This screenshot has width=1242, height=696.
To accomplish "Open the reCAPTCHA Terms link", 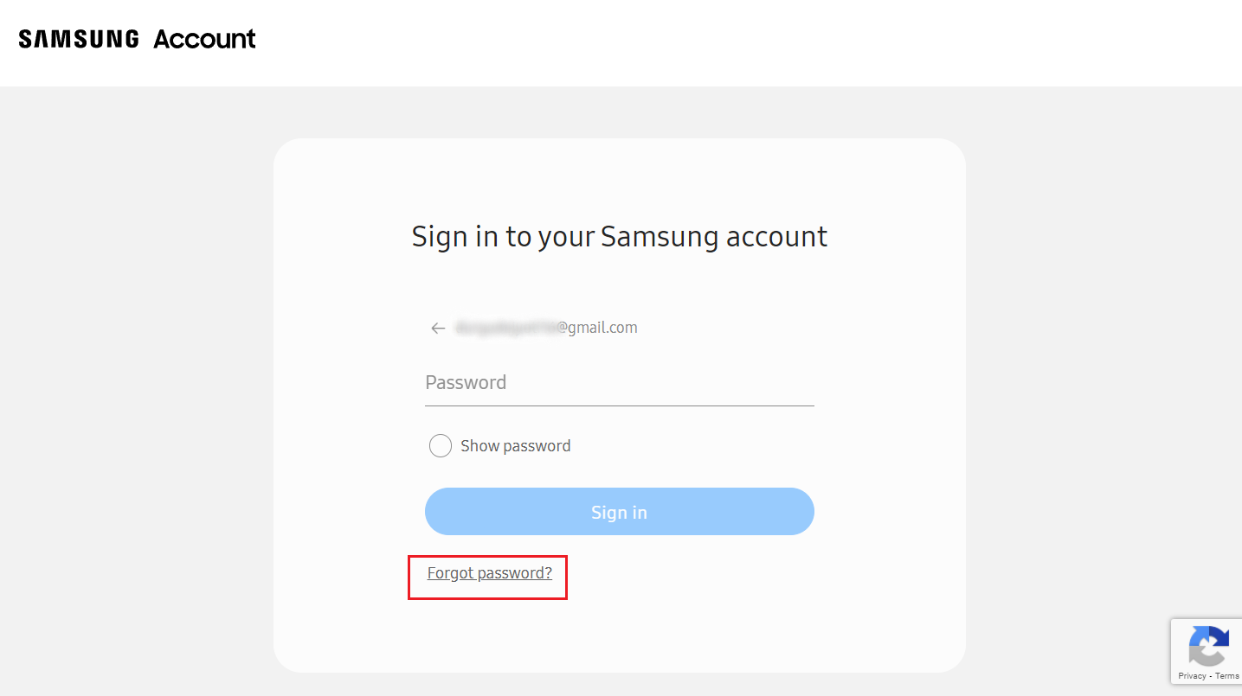I will pos(1227,676).
